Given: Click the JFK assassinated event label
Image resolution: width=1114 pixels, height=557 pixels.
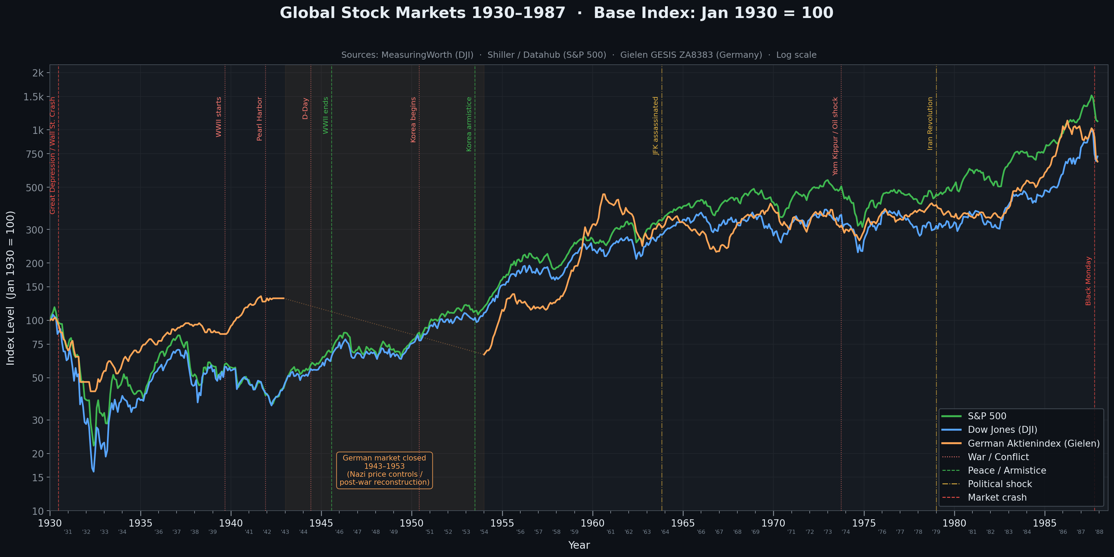Looking at the screenshot, I should tap(656, 126).
